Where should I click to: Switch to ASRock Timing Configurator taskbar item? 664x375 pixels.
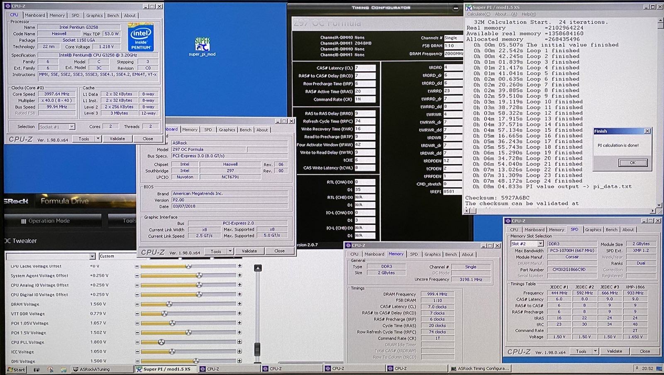[x=480, y=368]
